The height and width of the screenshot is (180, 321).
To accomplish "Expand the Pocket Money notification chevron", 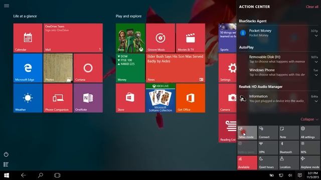I will (316, 35).
